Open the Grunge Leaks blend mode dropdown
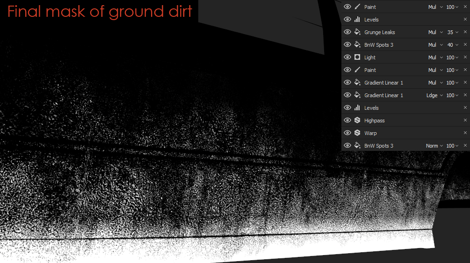 [435, 32]
